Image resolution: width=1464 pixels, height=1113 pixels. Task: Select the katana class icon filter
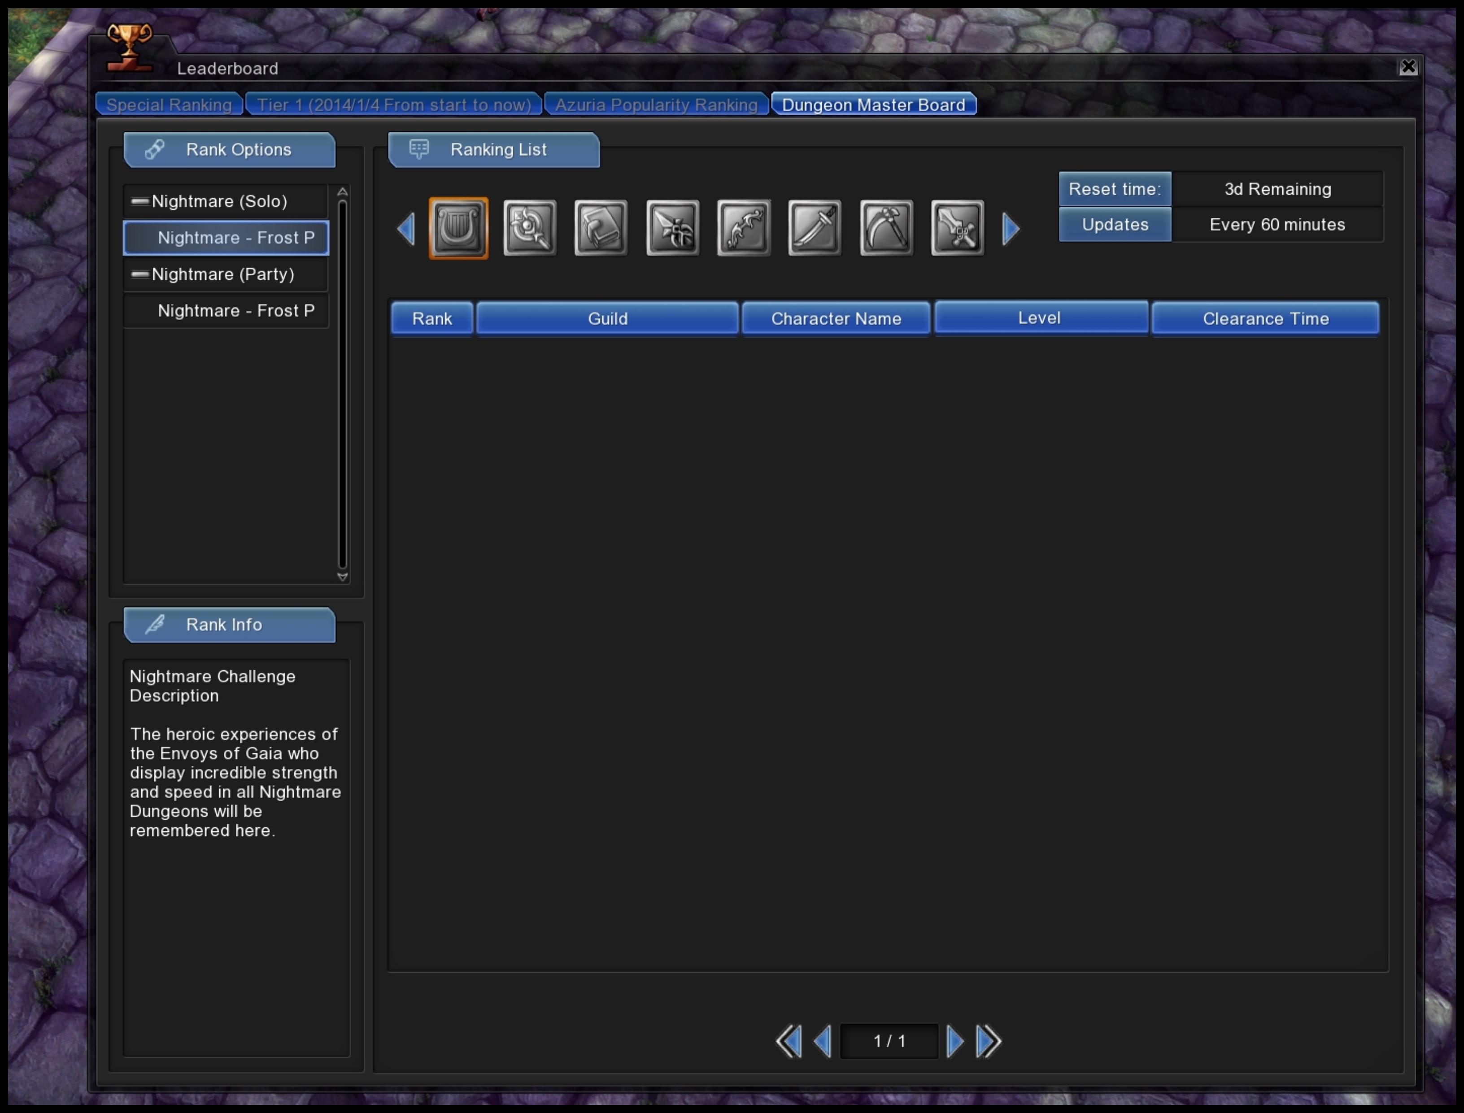815,228
